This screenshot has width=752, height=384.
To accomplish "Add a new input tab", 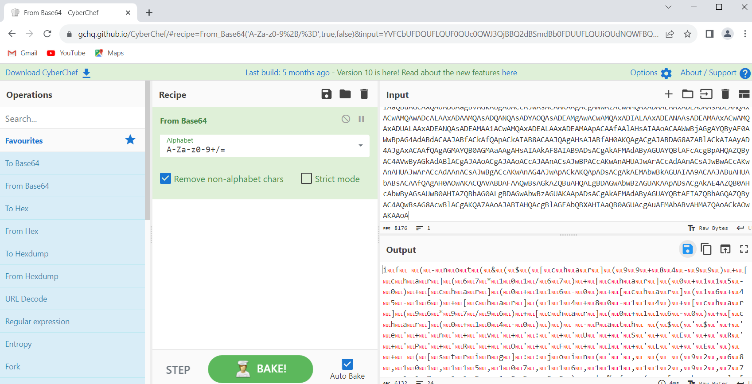I will (x=669, y=94).
